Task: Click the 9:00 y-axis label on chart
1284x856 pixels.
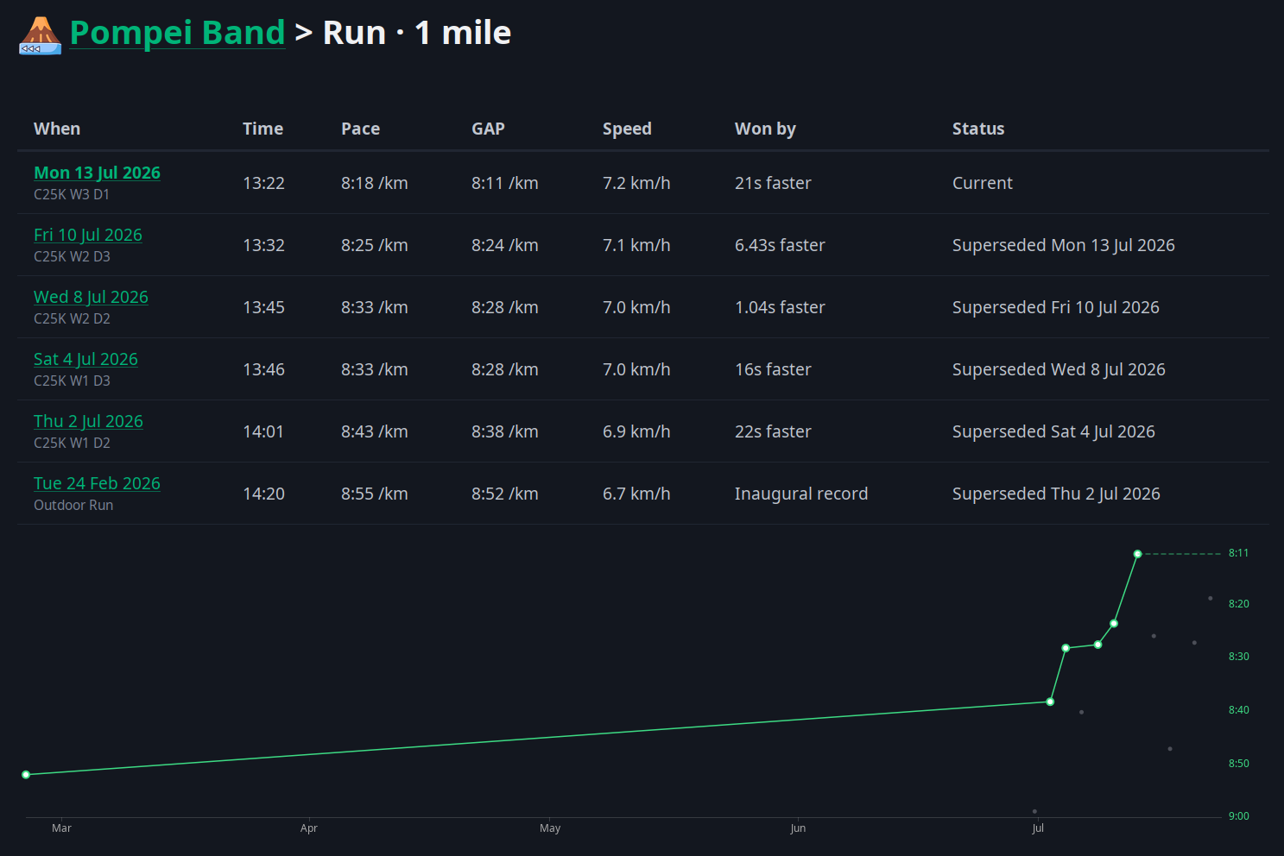Action: click(1238, 816)
